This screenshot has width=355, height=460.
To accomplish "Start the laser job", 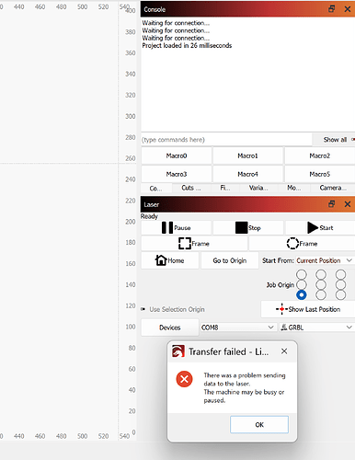I will tap(320, 228).
